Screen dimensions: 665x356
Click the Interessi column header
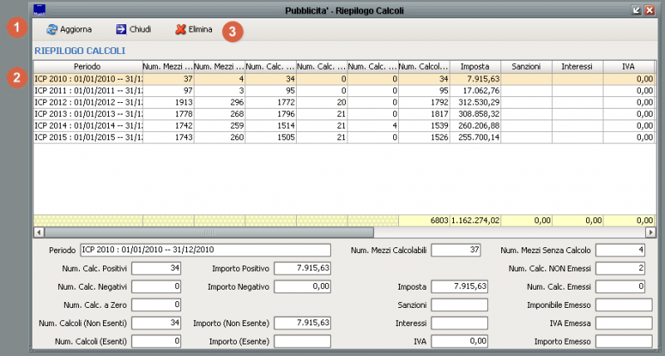[577, 66]
